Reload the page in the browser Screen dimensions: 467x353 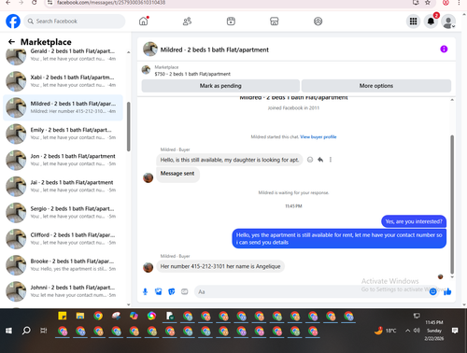point(35,3)
